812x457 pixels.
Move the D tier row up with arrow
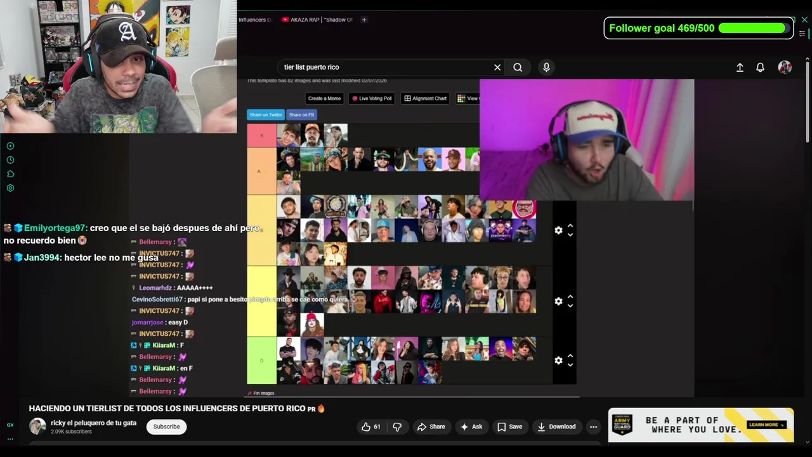pos(570,356)
